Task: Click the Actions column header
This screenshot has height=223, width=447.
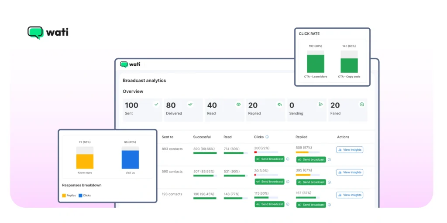Action: pos(343,137)
